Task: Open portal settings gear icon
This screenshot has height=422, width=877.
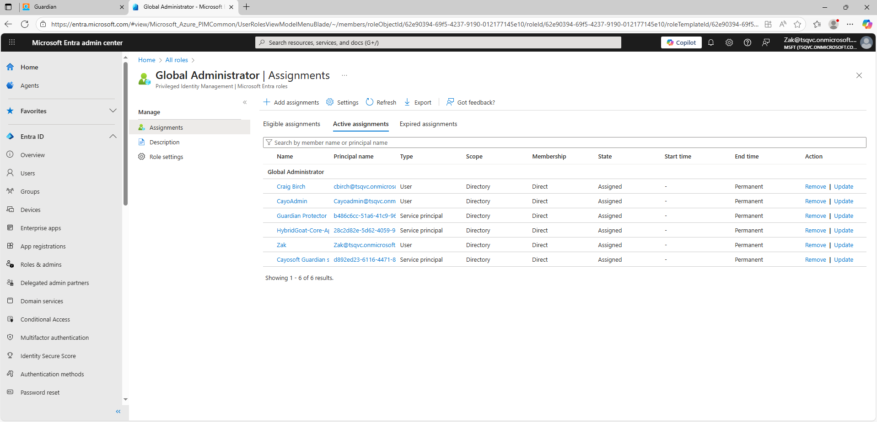Action: (x=729, y=42)
